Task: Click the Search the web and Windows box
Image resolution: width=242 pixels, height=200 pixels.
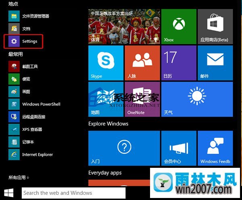Action: click(x=74, y=193)
